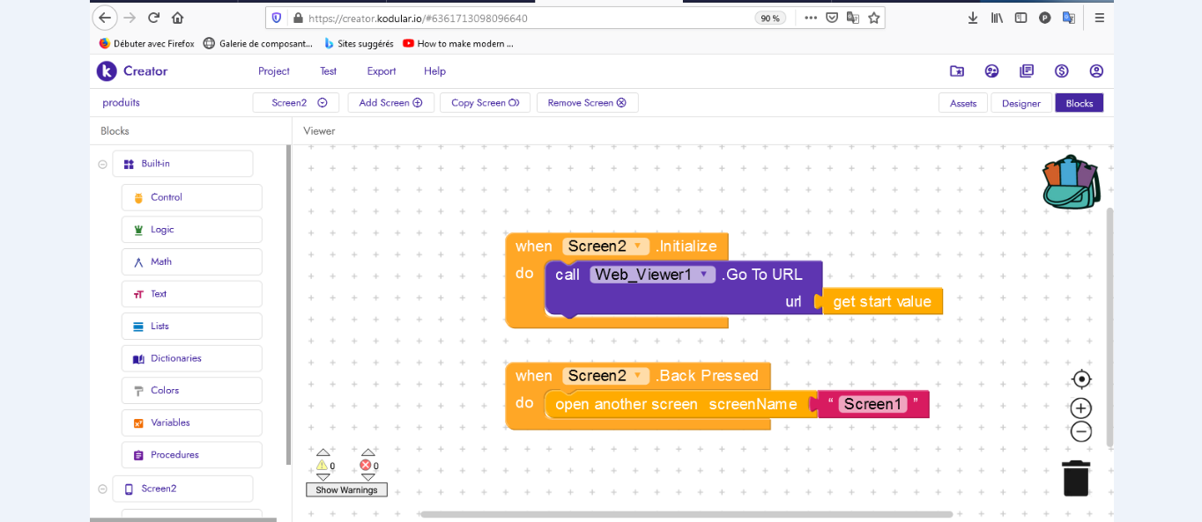This screenshot has height=522, width=1202.
Task: Open the Project menu
Action: tap(274, 71)
